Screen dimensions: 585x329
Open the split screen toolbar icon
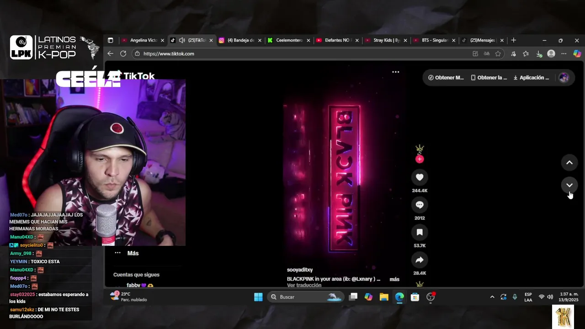pos(475,53)
